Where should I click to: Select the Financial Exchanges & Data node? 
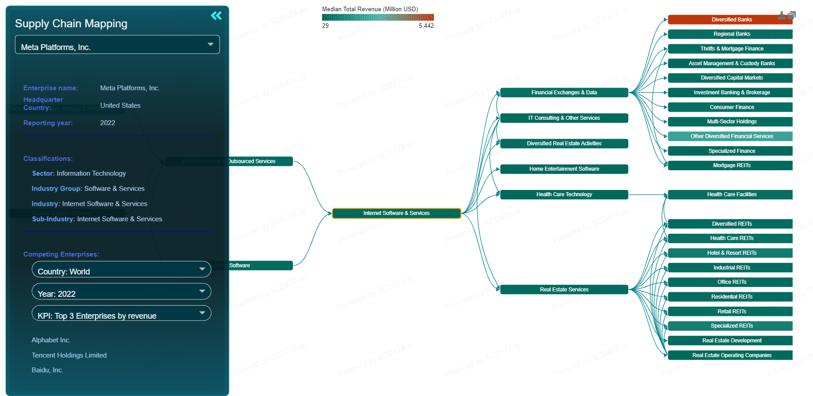point(564,93)
